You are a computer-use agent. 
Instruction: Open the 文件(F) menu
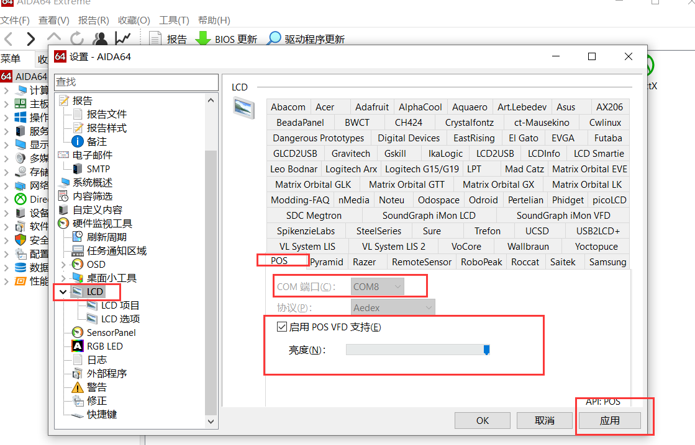pos(15,20)
